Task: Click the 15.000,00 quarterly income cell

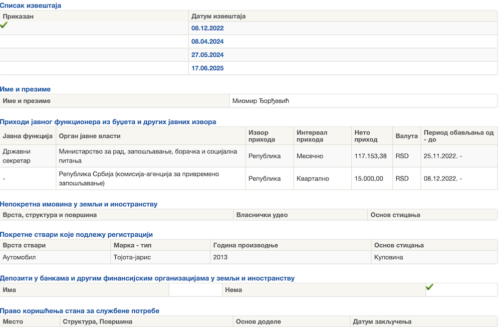Action: pos(369,179)
